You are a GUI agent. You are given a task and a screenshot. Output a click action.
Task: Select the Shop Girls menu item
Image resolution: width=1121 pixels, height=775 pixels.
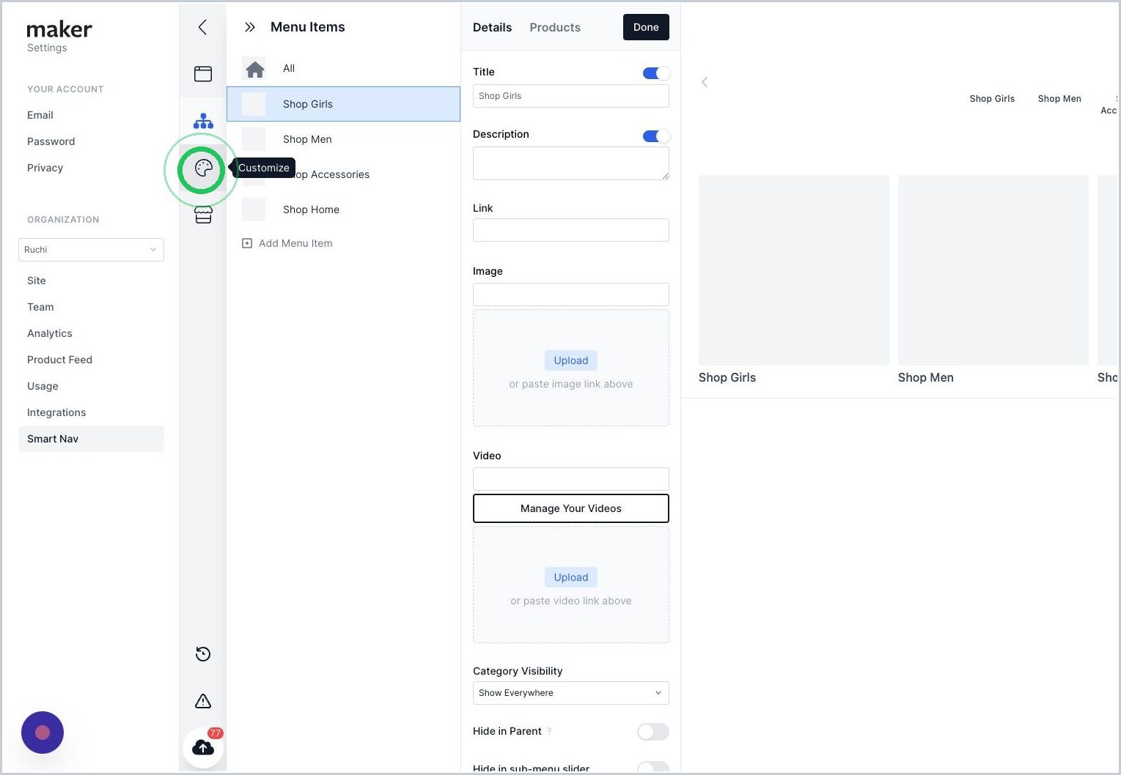pos(343,104)
